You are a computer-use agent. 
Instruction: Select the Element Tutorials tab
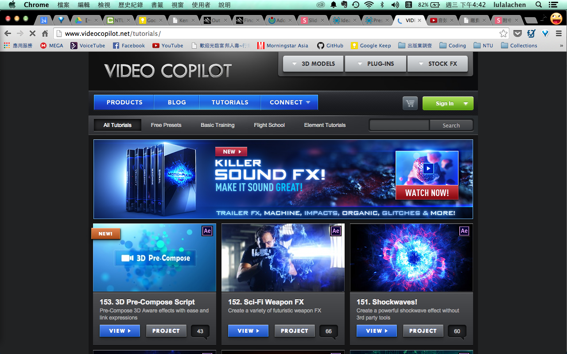pyautogui.click(x=325, y=125)
